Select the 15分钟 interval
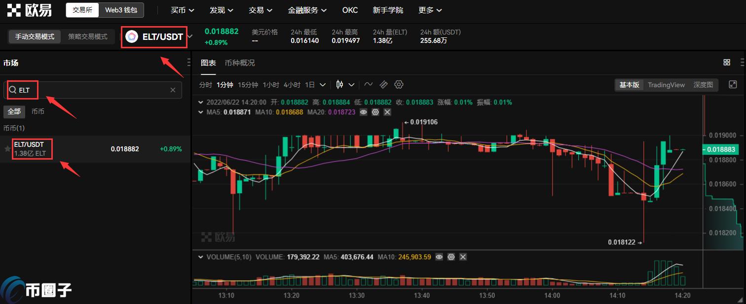746x304 pixels. 248,85
